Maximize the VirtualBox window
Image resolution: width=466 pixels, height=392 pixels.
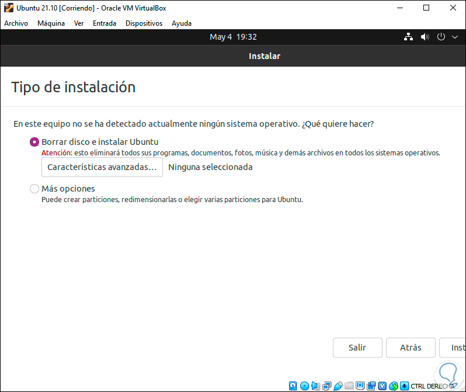pyautogui.click(x=426, y=8)
